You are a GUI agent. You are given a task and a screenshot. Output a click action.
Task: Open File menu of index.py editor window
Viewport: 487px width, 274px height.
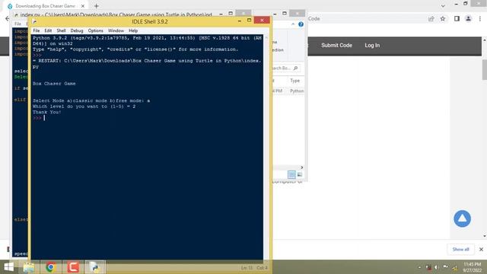click(x=18, y=24)
